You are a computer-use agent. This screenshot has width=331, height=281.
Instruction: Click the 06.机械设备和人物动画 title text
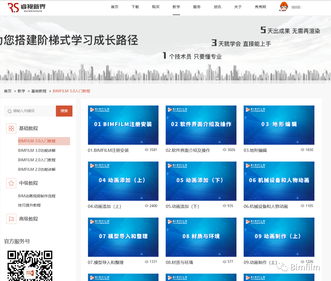[x=266, y=207]
